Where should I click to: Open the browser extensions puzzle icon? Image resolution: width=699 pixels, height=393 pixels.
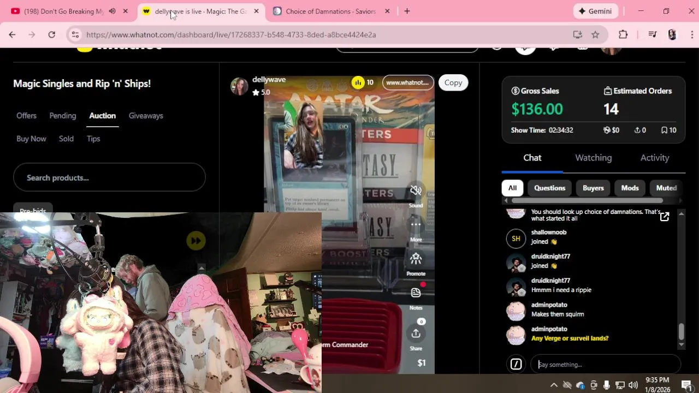(x=623, y=34)
